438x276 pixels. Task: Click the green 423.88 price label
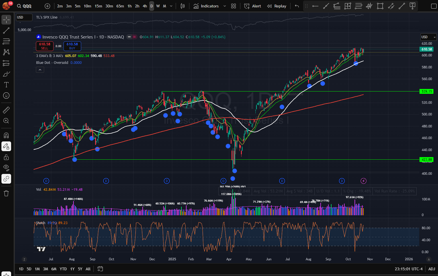pyautogui.click(x=427, y=160)
